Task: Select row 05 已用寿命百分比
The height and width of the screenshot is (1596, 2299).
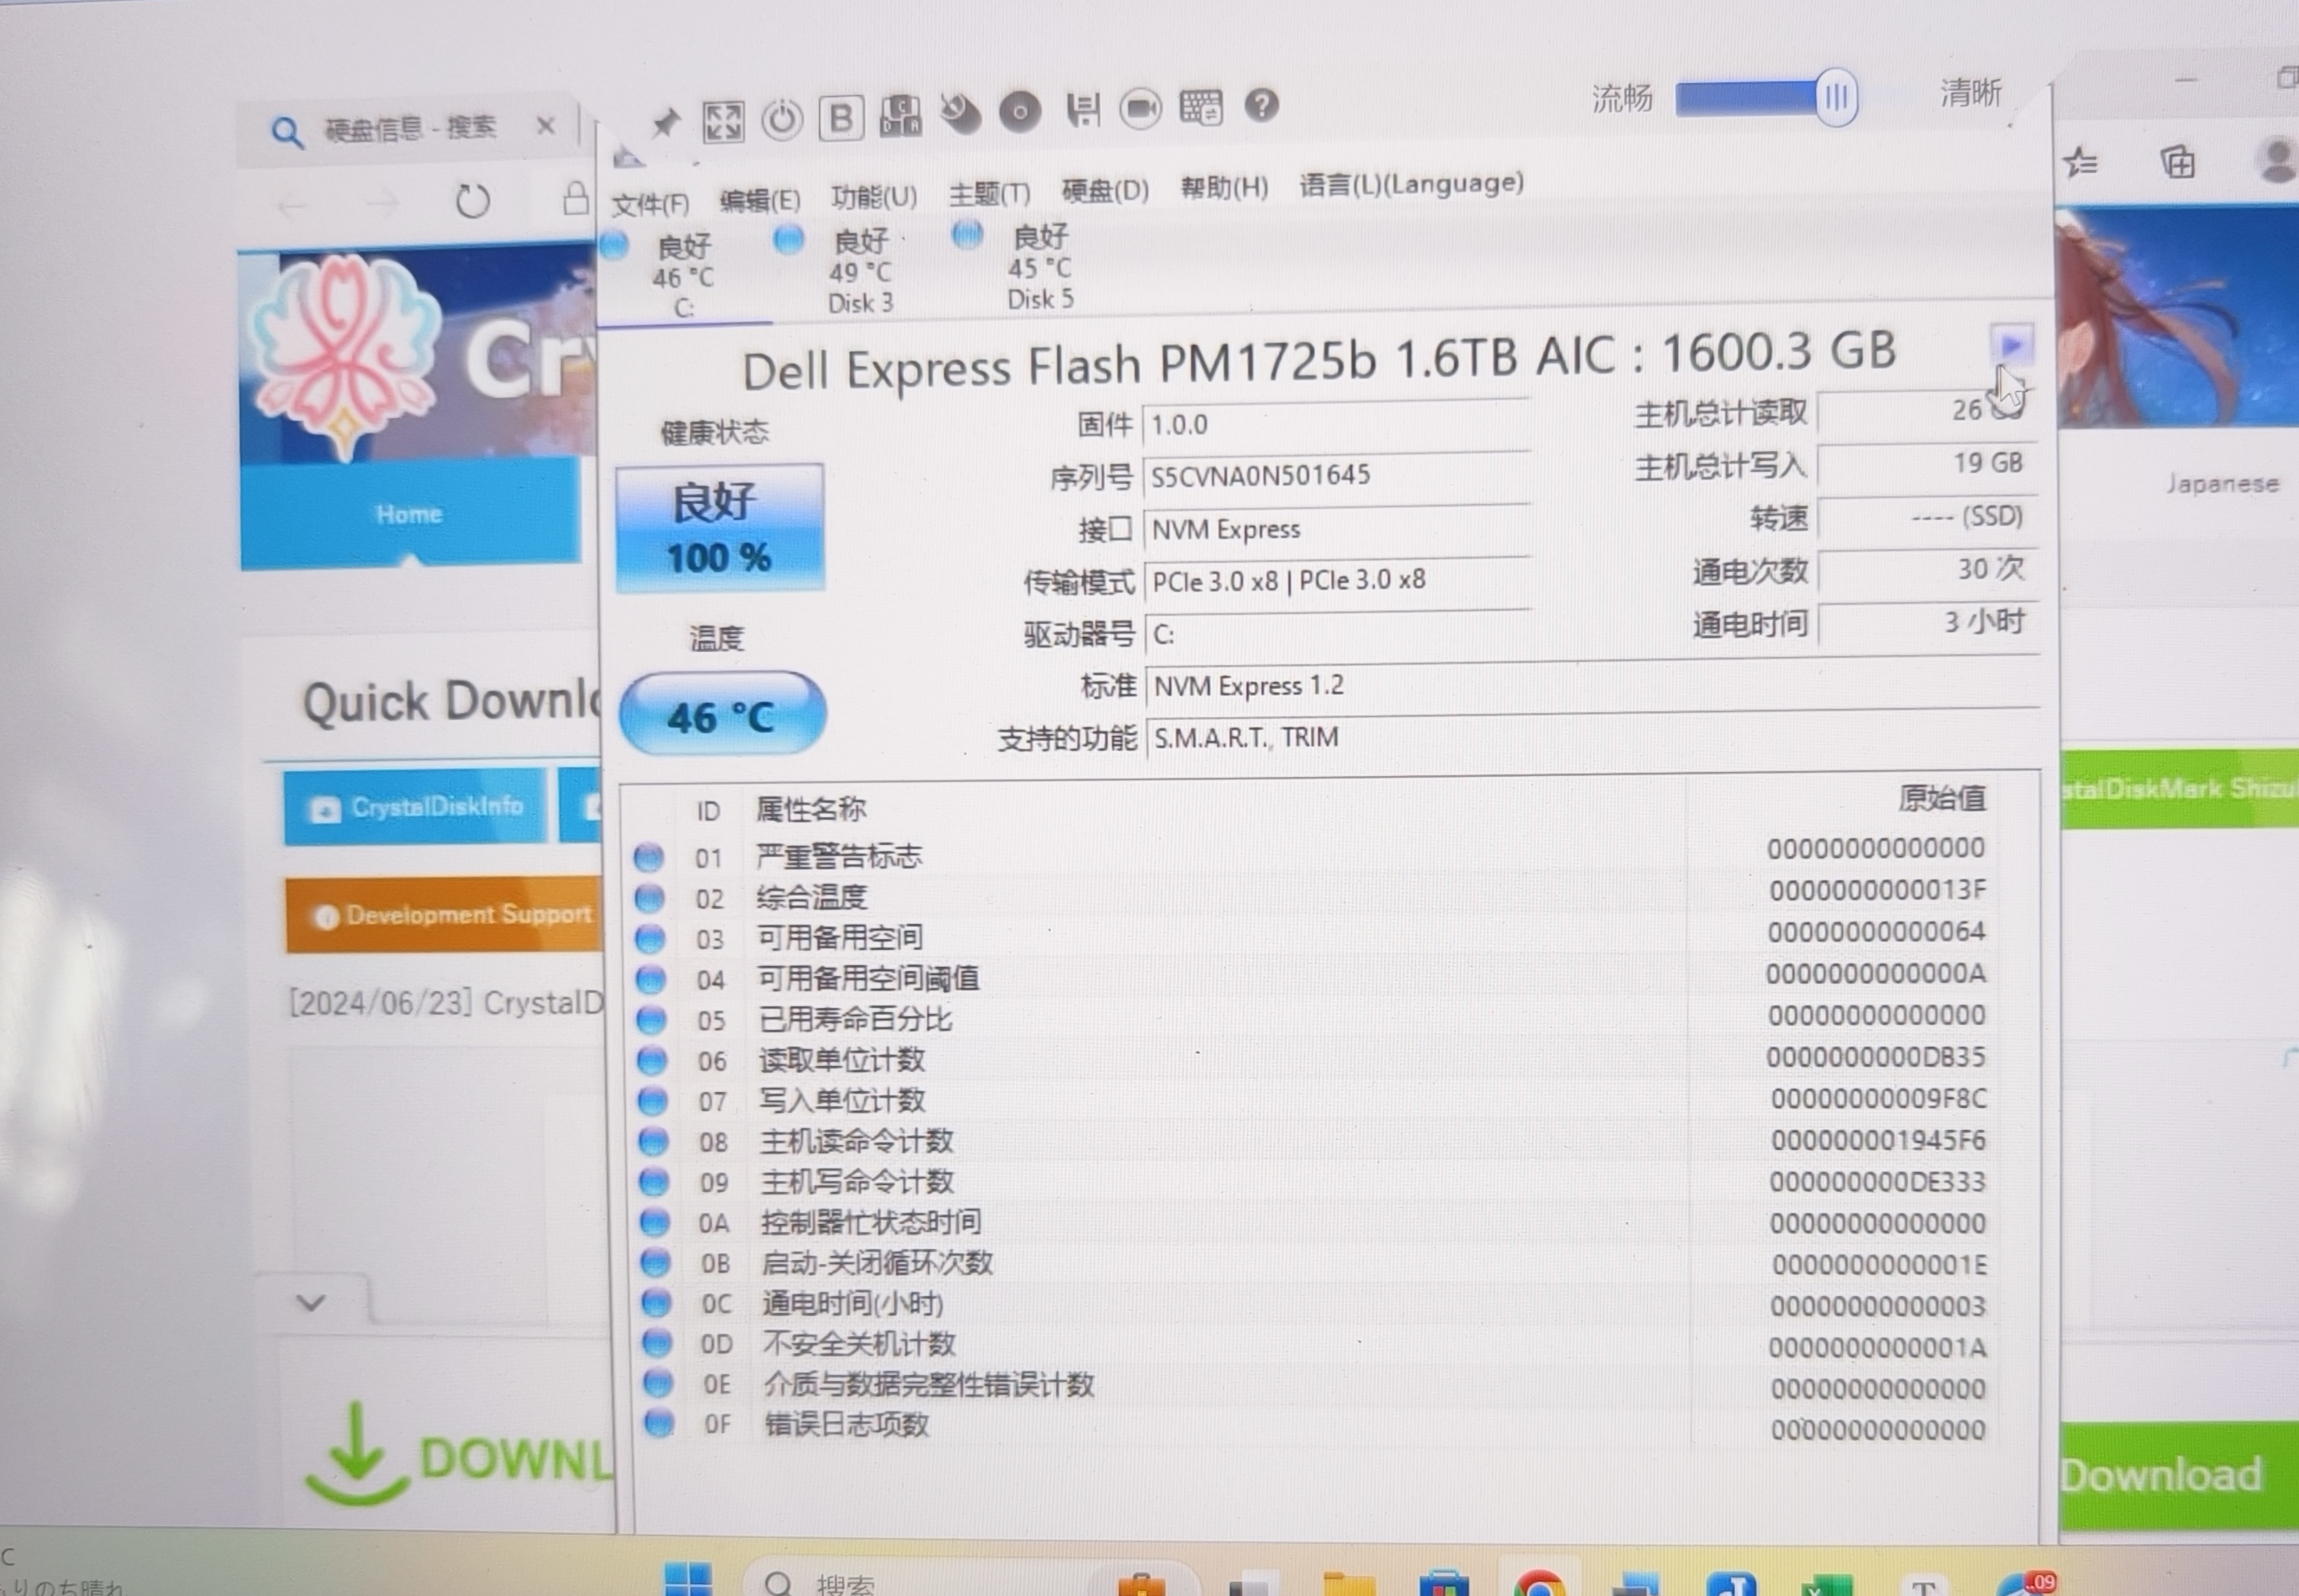Action: (x=1313, y=1018)
